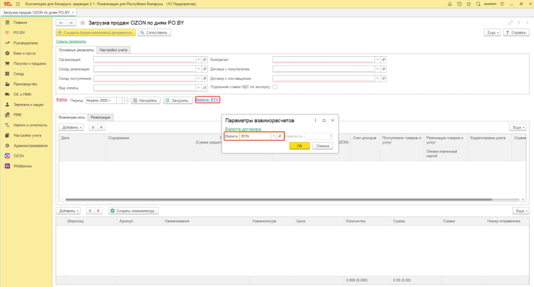The width and height of the screenshot is (534, 287).
Task: Click Создать номенклатуру button
Action: 133,211
